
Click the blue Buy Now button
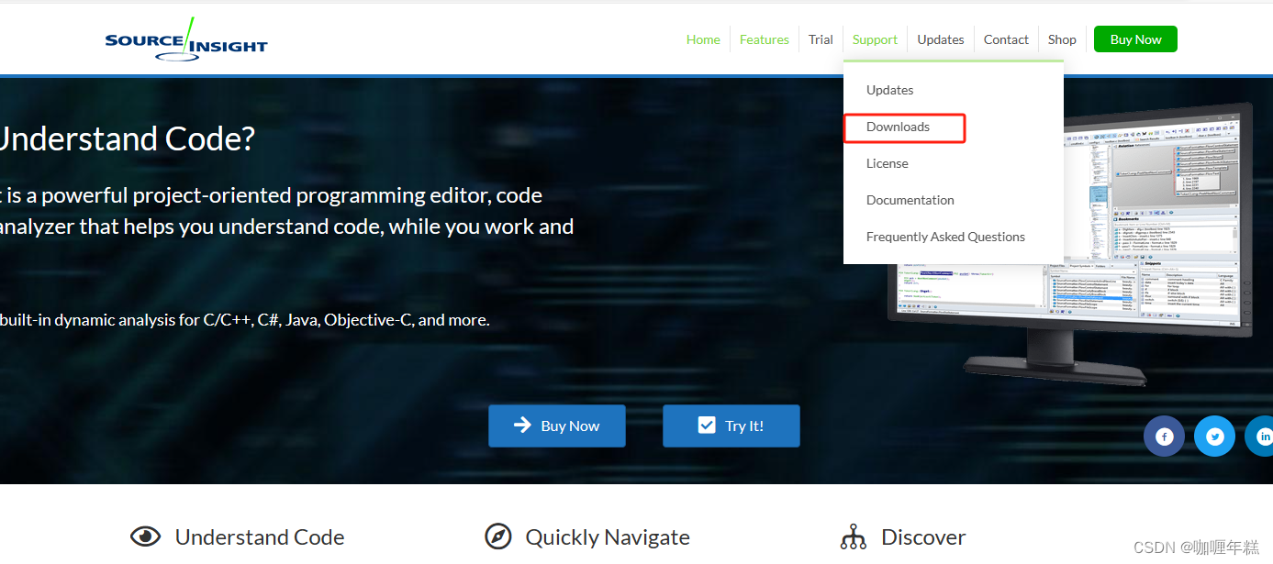coord(557,426)
